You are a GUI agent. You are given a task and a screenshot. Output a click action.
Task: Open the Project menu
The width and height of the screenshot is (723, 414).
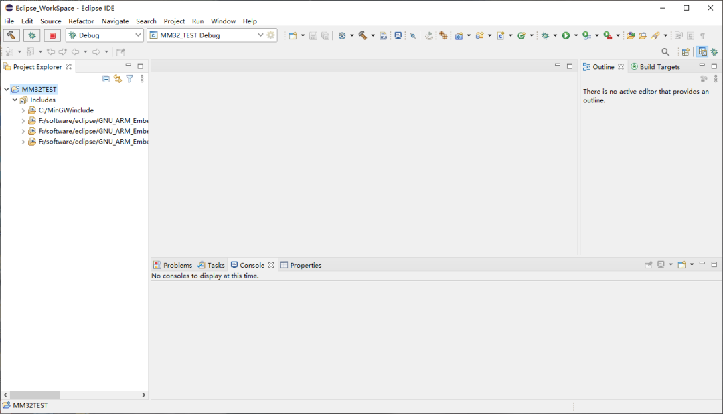point(174,21)
